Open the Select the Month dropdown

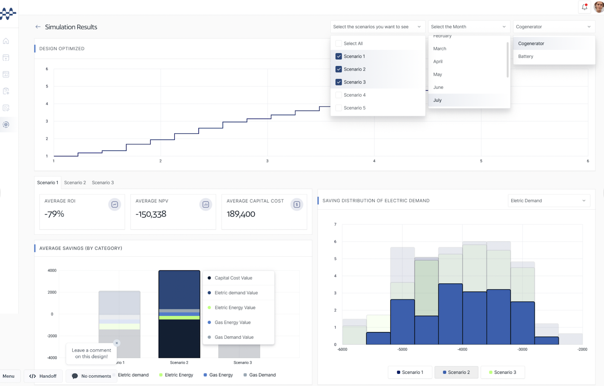pos(468,26)
